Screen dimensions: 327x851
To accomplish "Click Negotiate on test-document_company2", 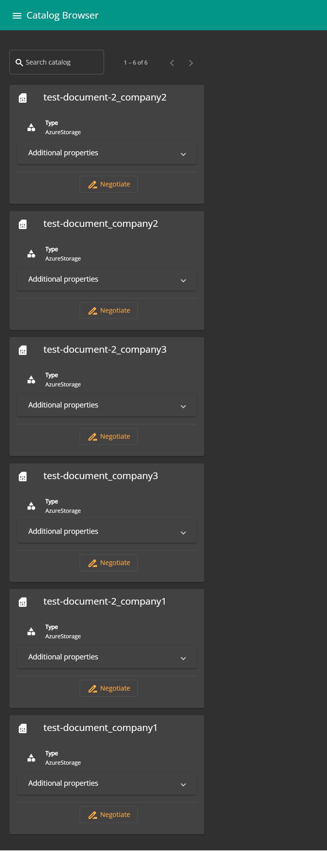I will (108, 310).
